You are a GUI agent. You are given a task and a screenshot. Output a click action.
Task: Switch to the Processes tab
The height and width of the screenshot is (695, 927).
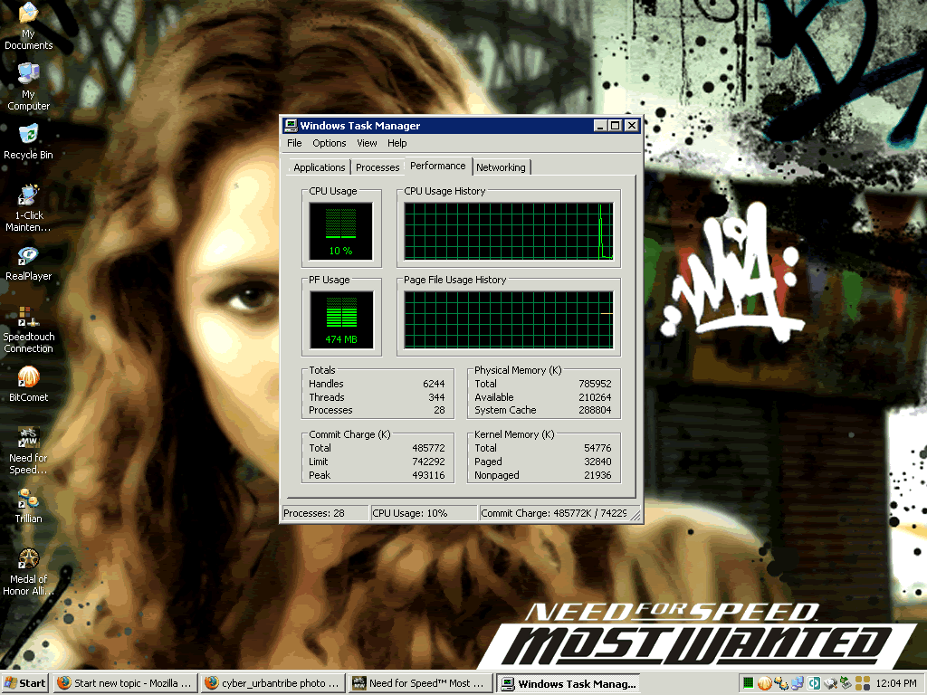(x=377, y=167)
